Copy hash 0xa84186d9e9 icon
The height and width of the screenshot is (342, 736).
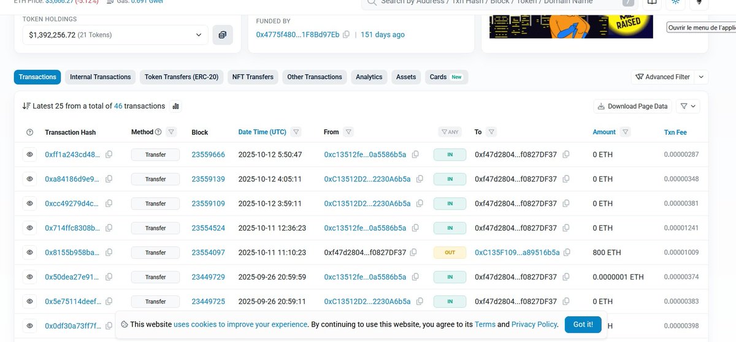[109, 179]
